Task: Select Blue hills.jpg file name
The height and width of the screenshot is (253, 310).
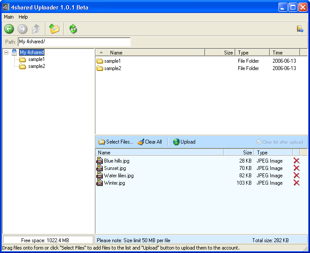Action: point(117,161)
